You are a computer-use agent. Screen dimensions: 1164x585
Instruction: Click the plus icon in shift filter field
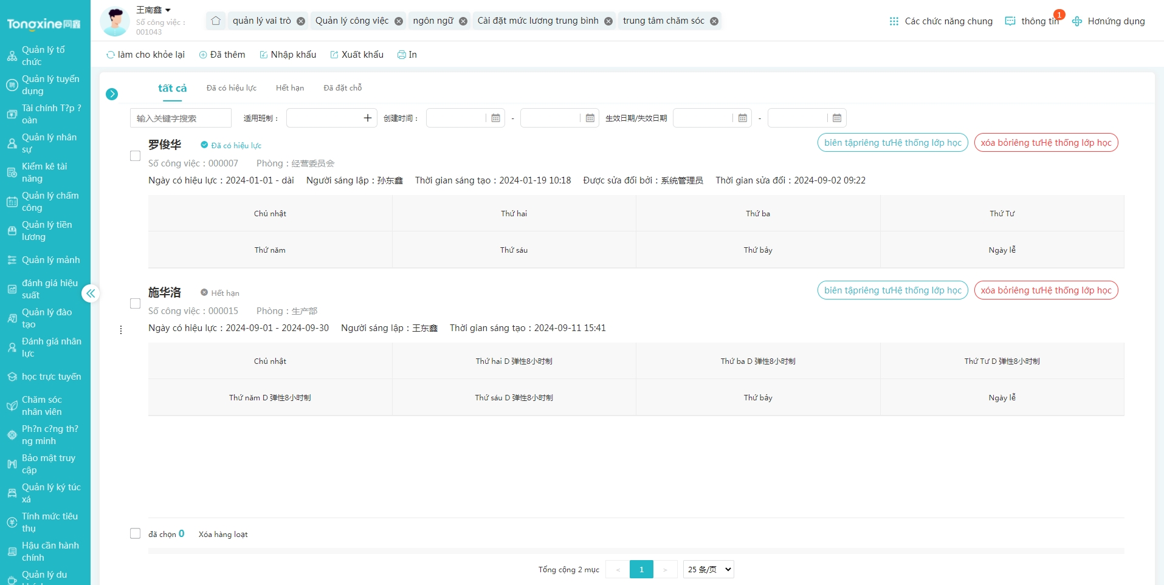point(368,118)
